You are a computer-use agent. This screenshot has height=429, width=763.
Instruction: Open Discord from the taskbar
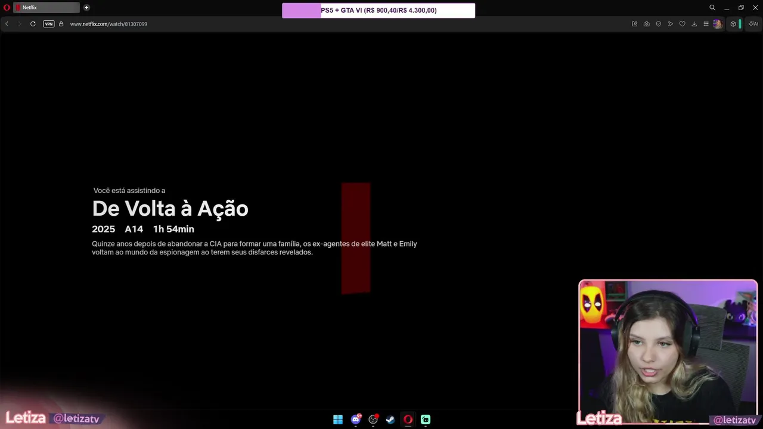(356, 419)
